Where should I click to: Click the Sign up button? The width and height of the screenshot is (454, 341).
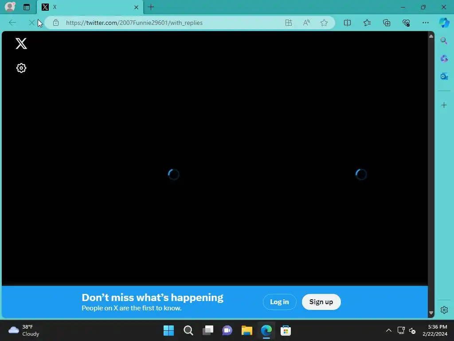pos(321,302)
